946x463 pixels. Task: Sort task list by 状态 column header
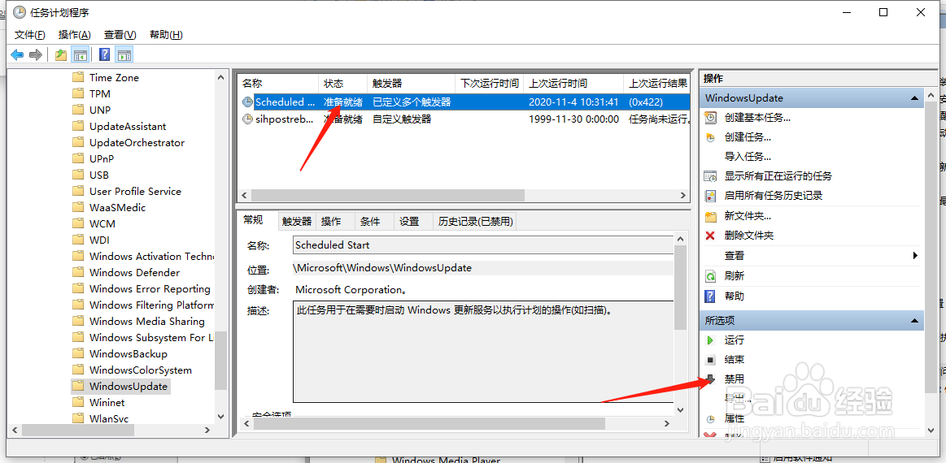click(342, 83)
